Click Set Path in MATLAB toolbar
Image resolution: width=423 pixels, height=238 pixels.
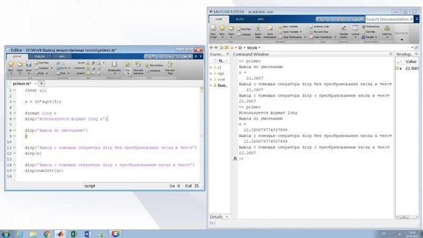coord(369,32)
